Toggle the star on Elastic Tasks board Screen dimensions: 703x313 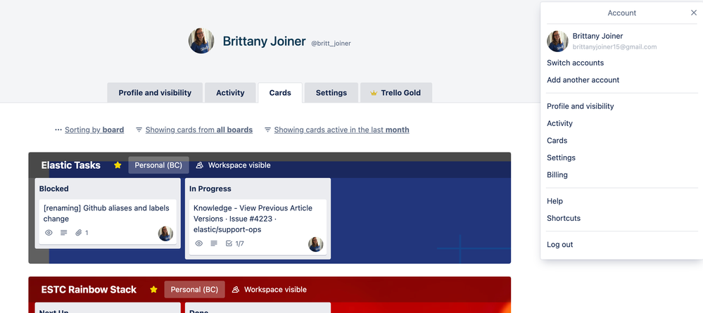click(118, 165)
